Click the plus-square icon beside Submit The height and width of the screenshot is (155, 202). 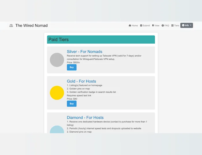141,26
